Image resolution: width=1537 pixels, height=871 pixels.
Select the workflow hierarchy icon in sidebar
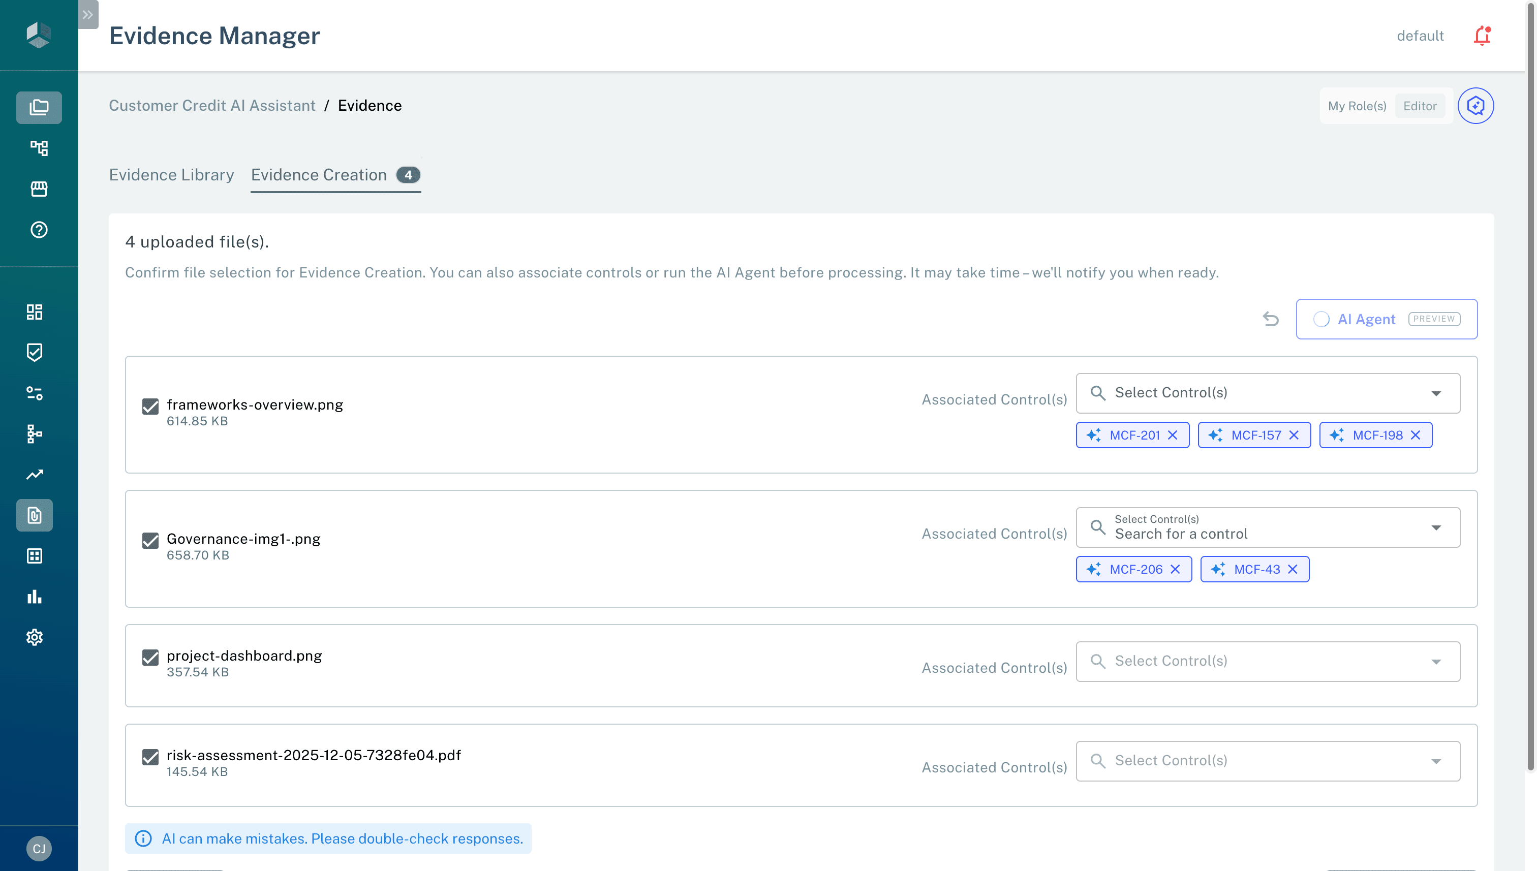point(39,148)
